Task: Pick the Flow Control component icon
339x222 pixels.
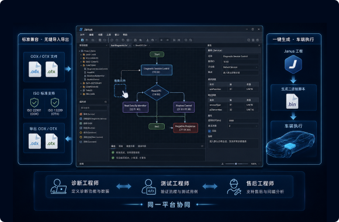Action: click(x=81, y=137)
